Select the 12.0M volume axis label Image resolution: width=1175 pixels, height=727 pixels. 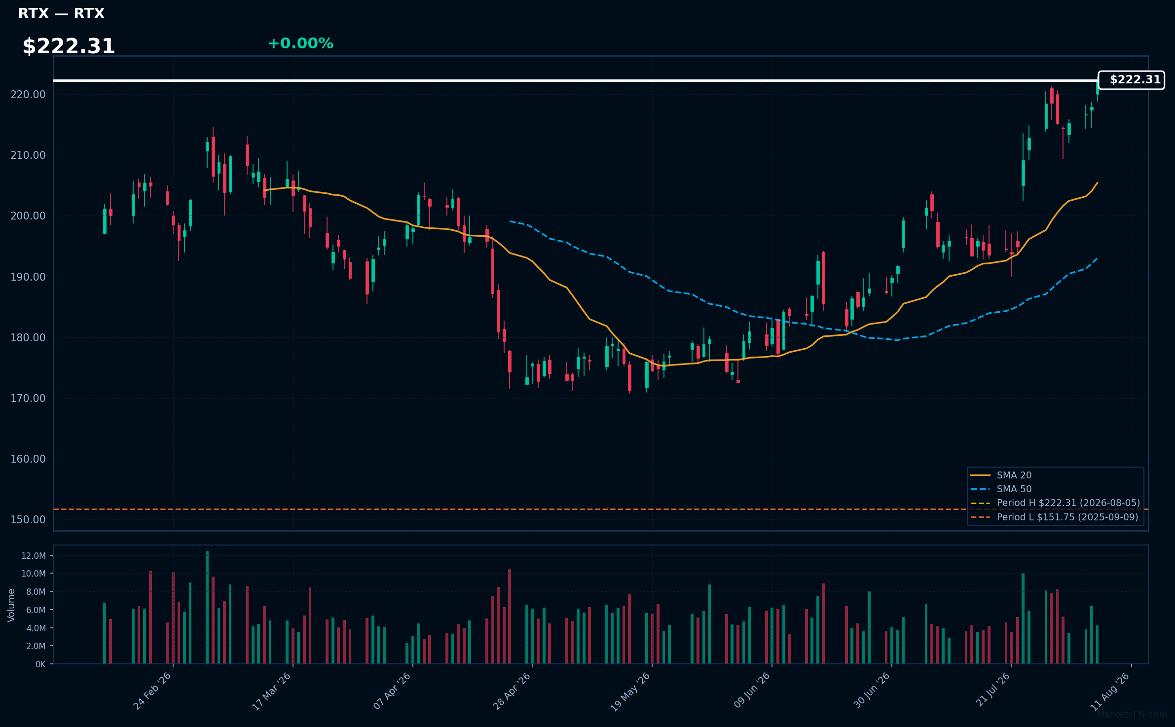(34, 556)
